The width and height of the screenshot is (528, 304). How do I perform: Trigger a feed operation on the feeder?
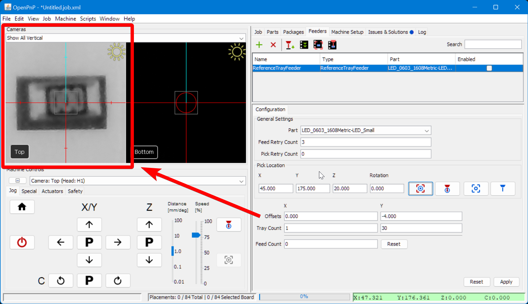pos(290,45)
